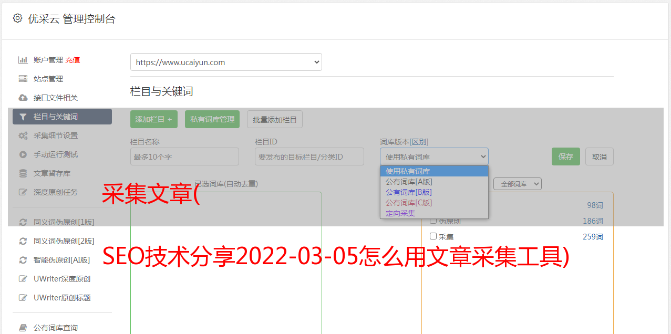Cancel with the 取消 button
Viewport: 671px width, 334px height.
point(600,156)
